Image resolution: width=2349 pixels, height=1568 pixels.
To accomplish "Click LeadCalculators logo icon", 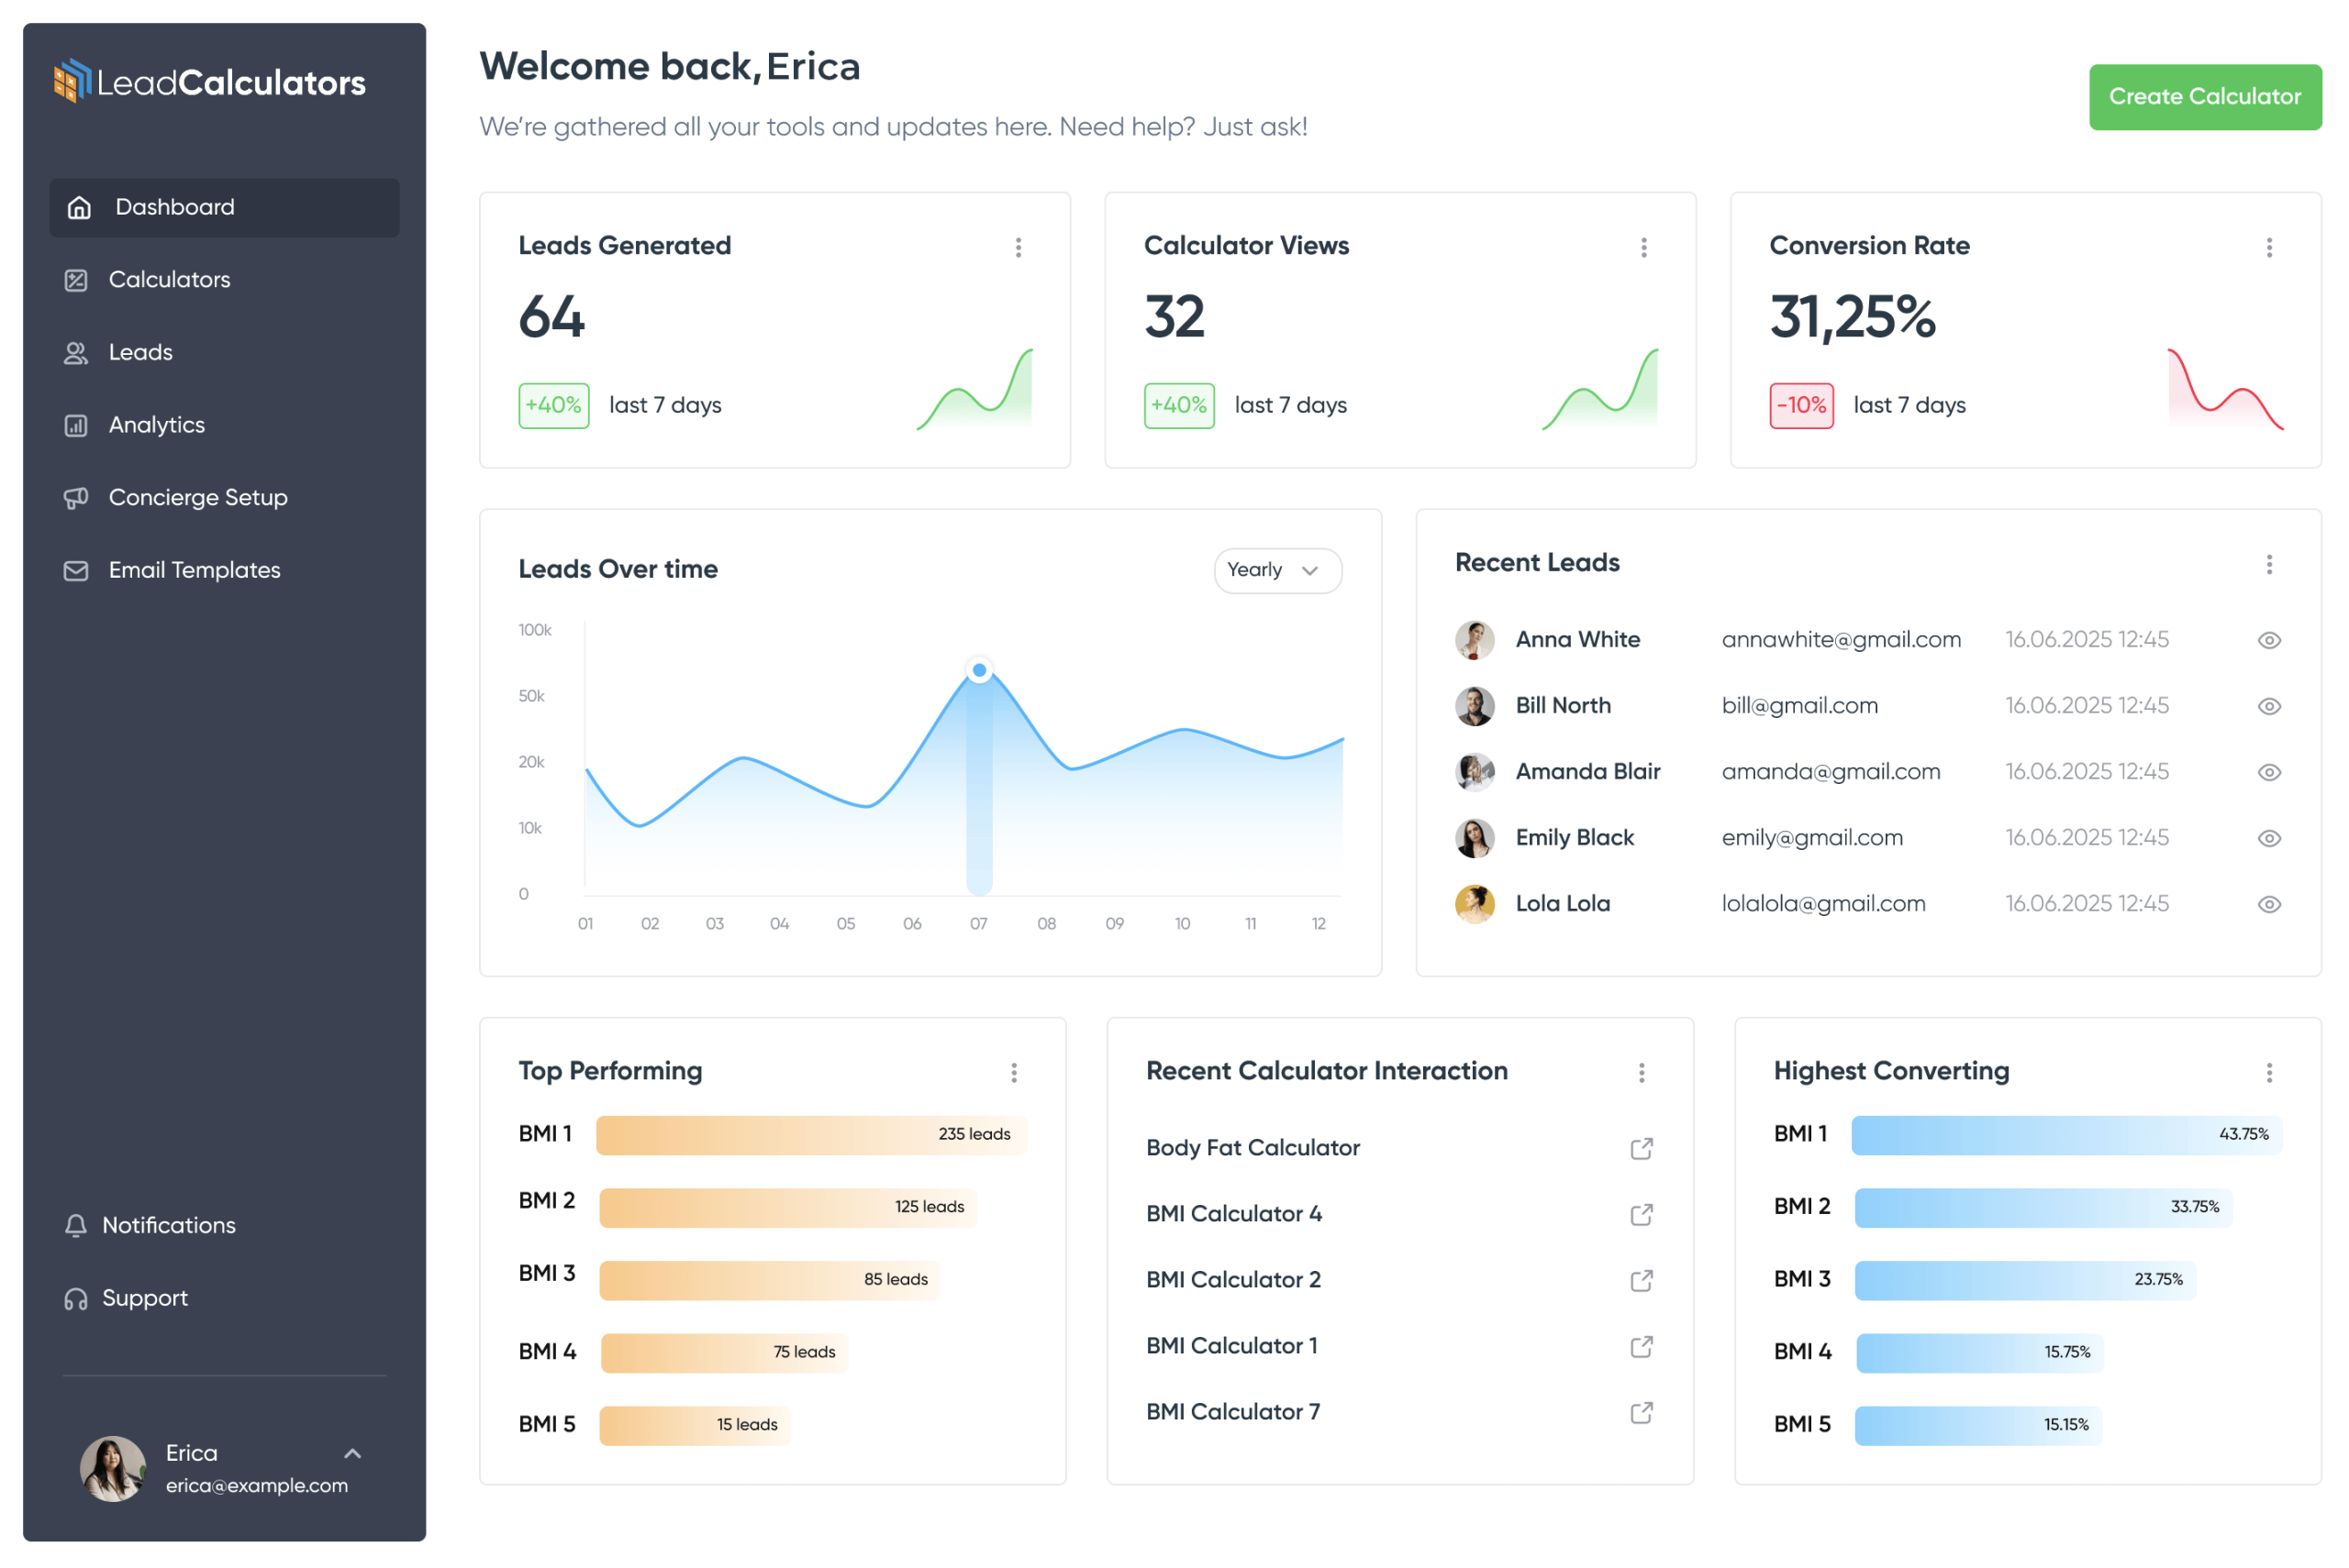I will click(x=72, y=81).
